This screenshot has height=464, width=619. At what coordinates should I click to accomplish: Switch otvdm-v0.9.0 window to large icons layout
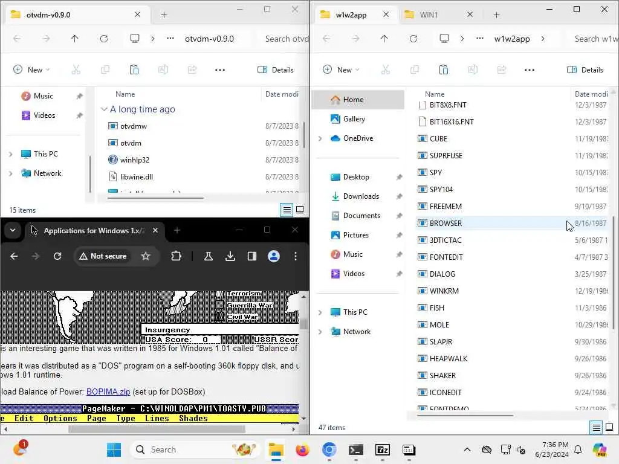(x=300, y=210)
